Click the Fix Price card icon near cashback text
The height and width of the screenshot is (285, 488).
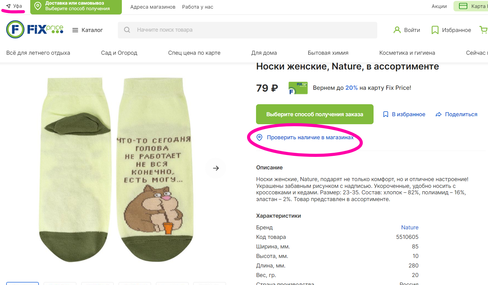[x=297, y=88]
